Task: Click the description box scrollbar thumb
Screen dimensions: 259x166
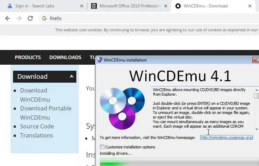Action: tap(257, 96)
